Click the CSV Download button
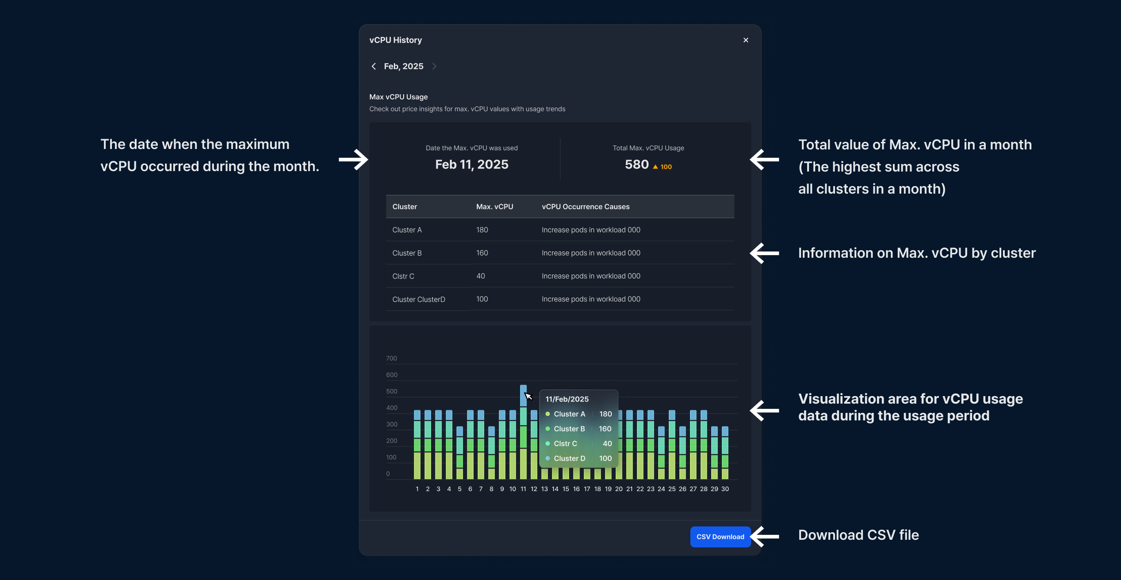 point(720,537)
